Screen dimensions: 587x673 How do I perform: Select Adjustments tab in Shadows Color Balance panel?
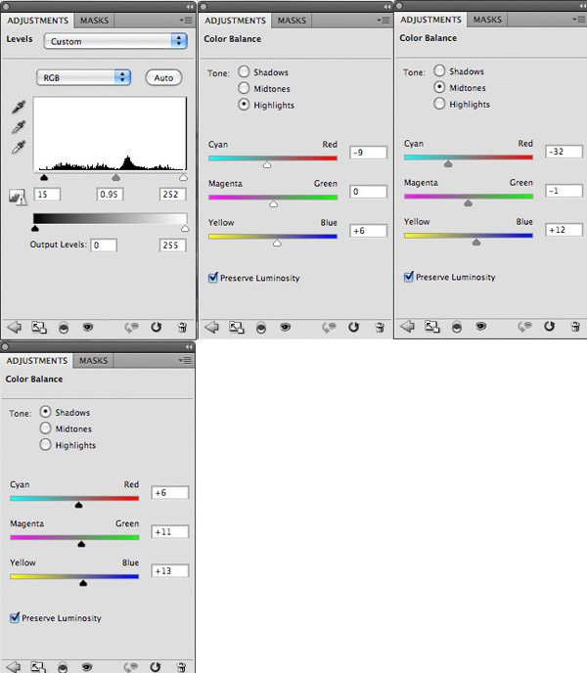pyautogui.click(x=37, y=361)
